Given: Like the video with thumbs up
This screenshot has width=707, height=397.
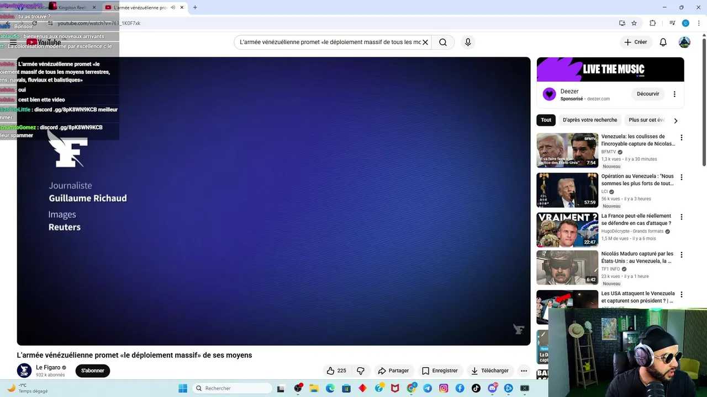Looking at the screenshot, I should pos(336,371).
